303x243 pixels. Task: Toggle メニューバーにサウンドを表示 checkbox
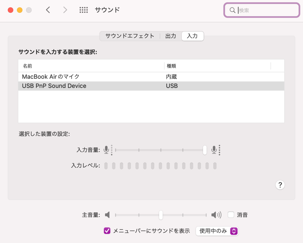[107, 231]
